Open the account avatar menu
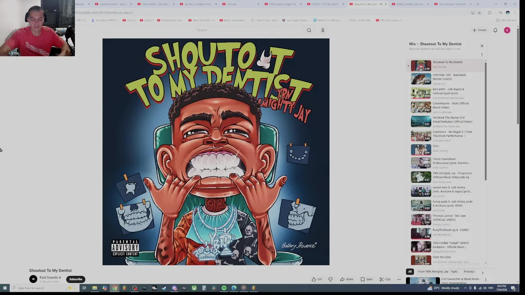Image resolution: width=525 pixels, height=295 pixels. 507,30
